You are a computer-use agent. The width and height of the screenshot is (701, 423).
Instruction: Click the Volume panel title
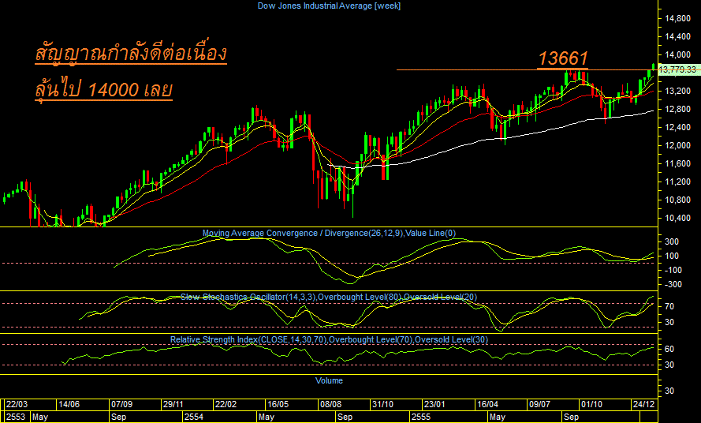(x=329, y=381)
